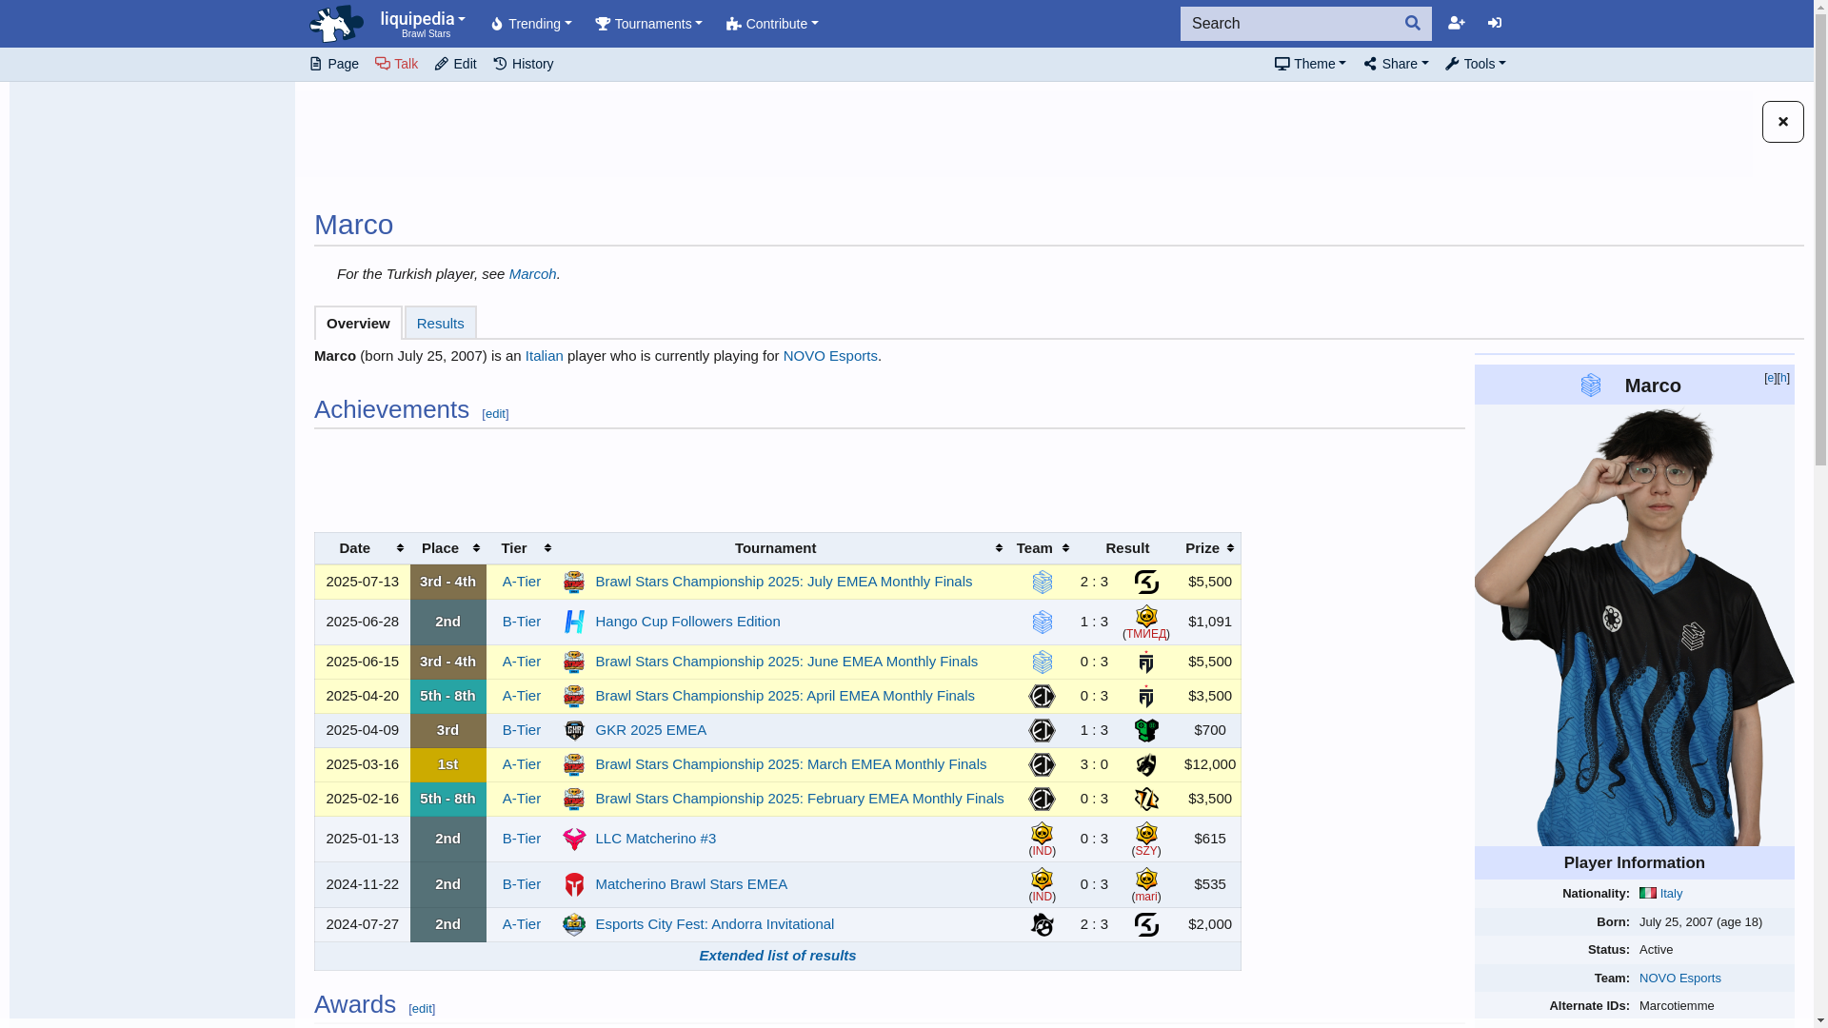Click opponent icon in June EMEA Monthly Finals row
1828x1028 pixels.
click(1146, 662)
